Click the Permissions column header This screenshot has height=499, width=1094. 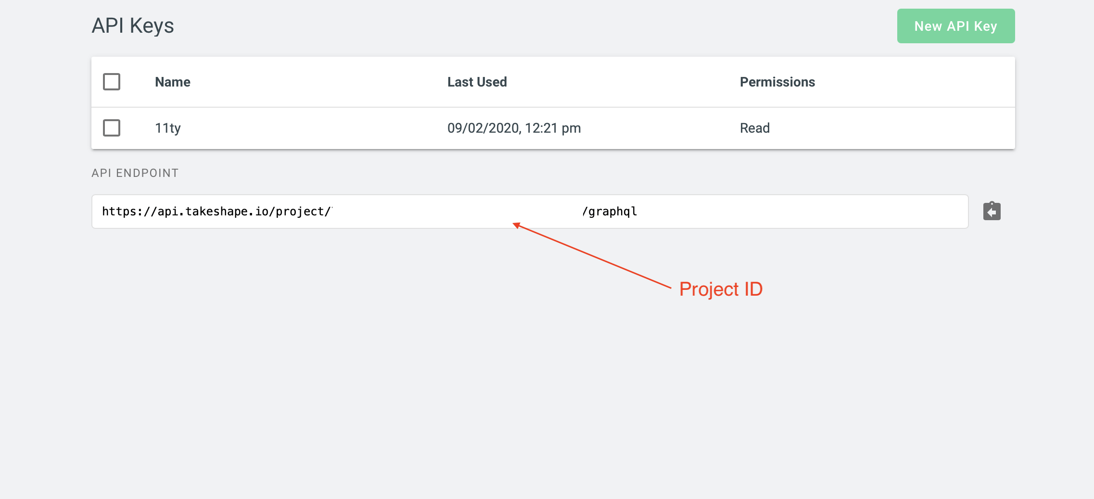click(x=777, y=82)
